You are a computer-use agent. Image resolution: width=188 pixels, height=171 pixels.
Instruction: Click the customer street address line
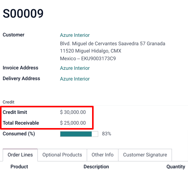(x=113, y=44)
